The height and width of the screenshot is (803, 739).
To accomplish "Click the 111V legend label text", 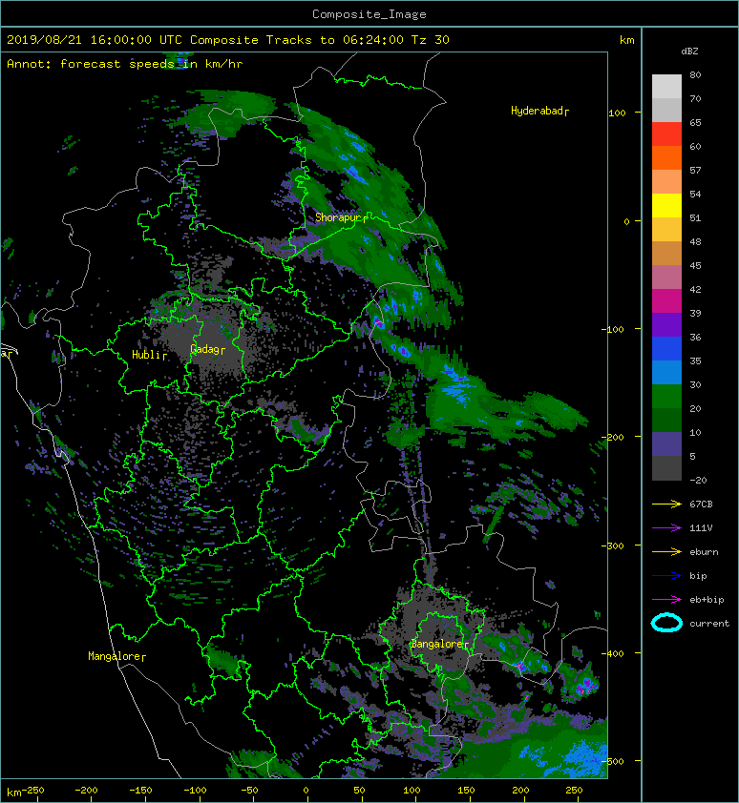I will click(x=701, y=528).
